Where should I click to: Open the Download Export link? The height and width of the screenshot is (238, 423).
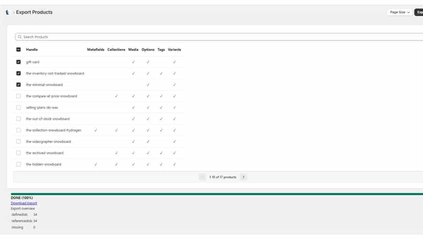24,203
